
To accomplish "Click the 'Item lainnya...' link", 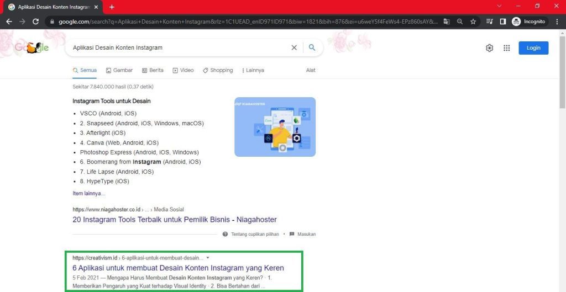I will [89, 193].
